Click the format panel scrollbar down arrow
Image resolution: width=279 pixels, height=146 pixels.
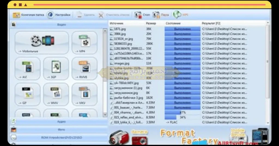(x=105, y=115)
